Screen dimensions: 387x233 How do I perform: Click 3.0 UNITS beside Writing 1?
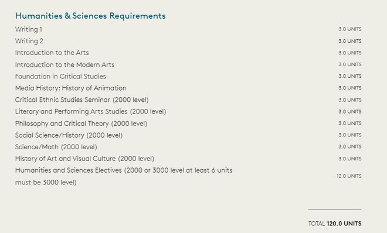[x=350, y=29]
